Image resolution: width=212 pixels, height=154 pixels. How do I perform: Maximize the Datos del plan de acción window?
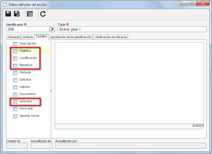[x=192, y=3]
